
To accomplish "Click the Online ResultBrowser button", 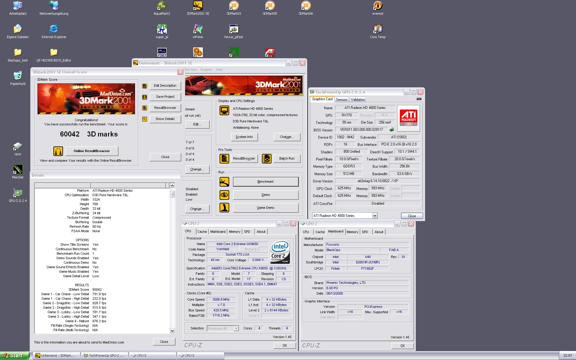I will (92, 151).
